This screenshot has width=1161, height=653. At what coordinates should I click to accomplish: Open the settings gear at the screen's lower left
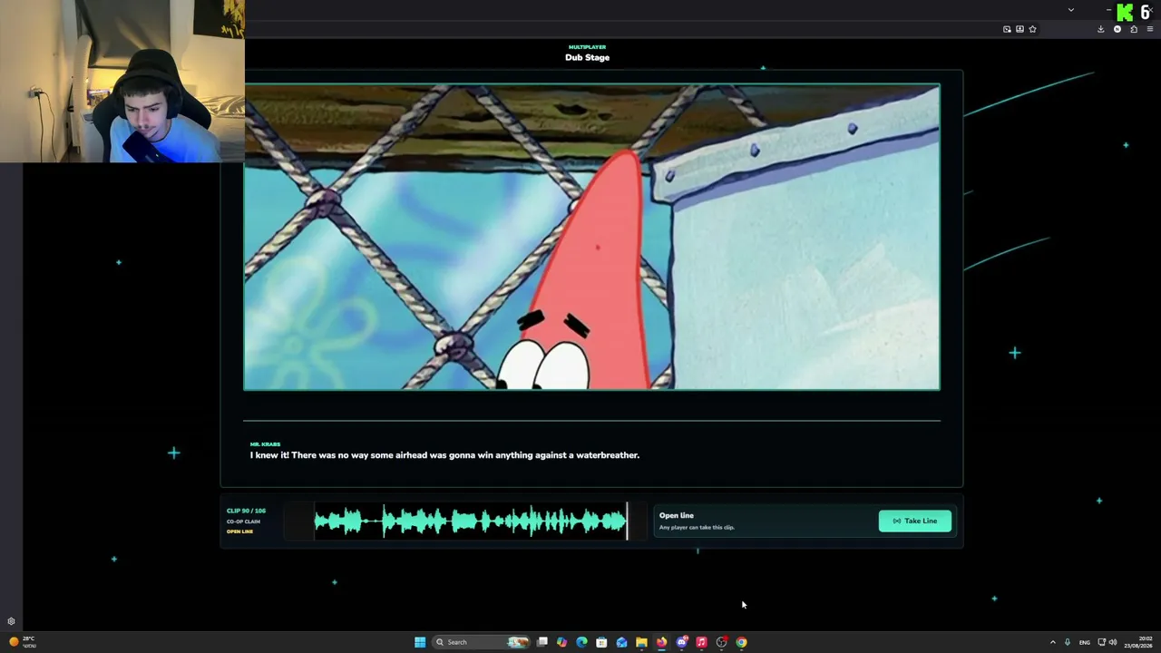point(11,622)
